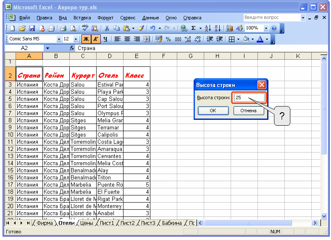Toggle Underline (Ч) formatting

tap(105, 39)
